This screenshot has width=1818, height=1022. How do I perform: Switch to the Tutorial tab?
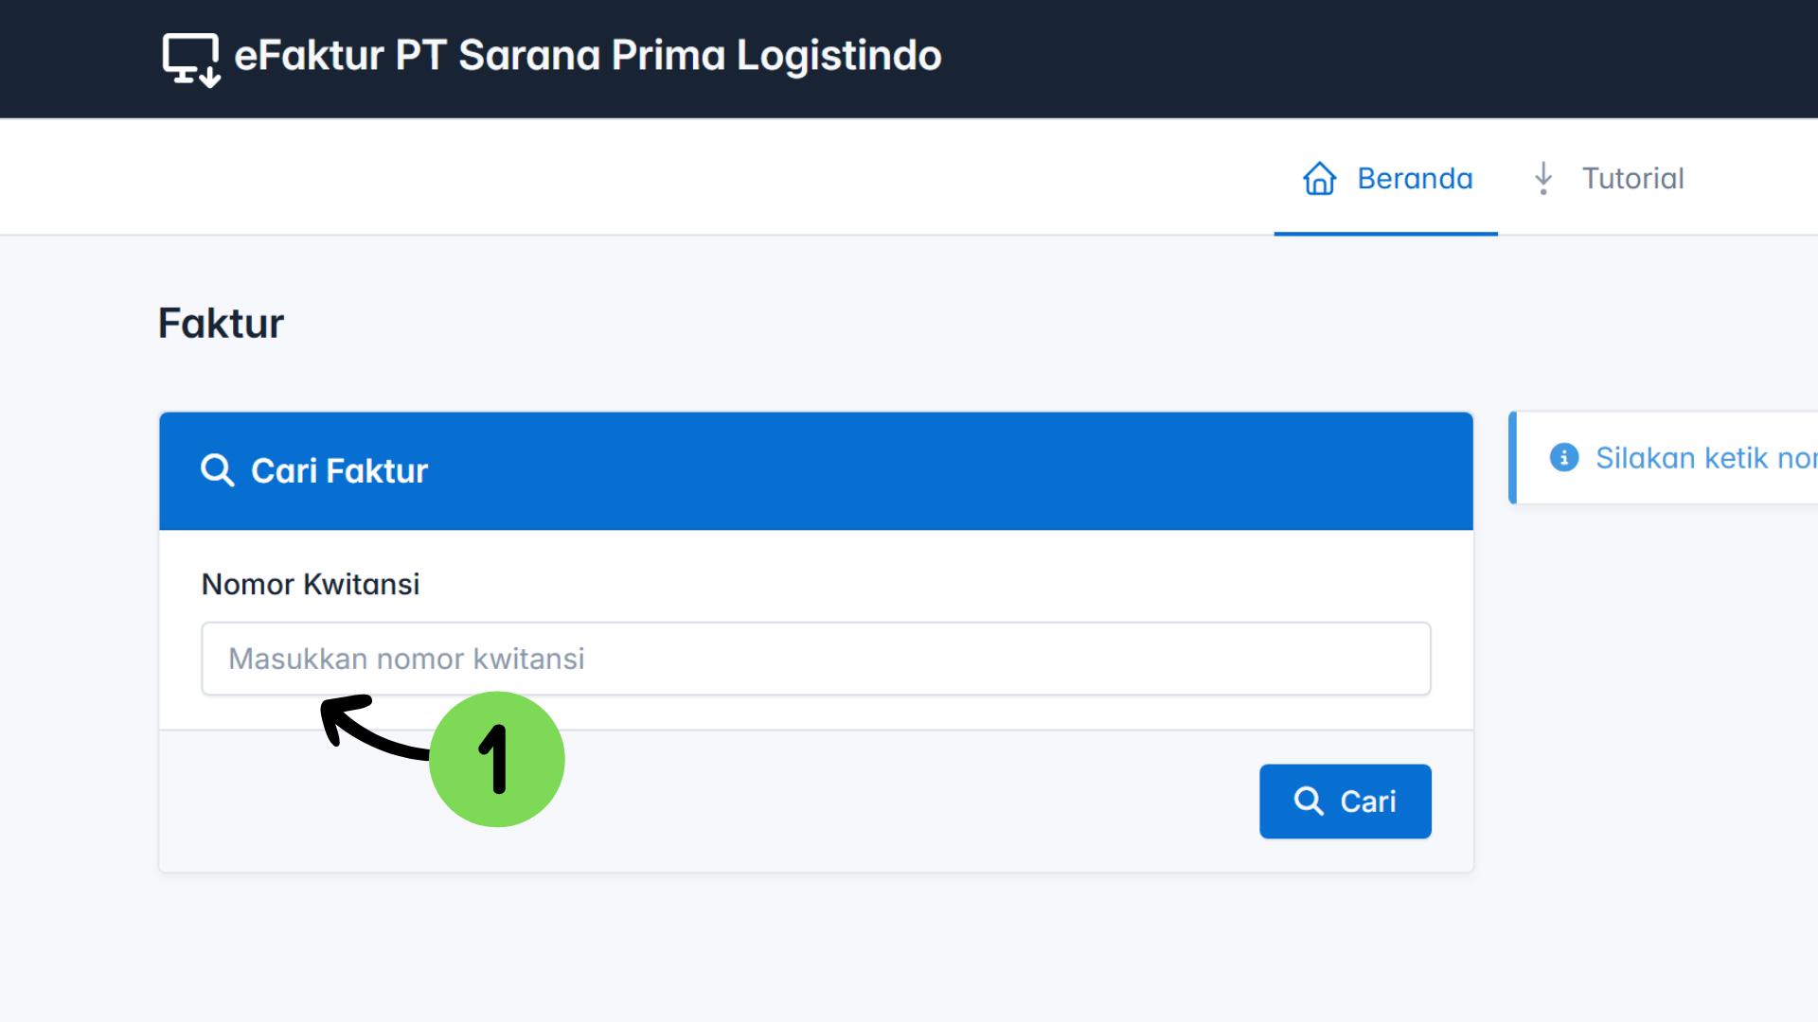1632,178
